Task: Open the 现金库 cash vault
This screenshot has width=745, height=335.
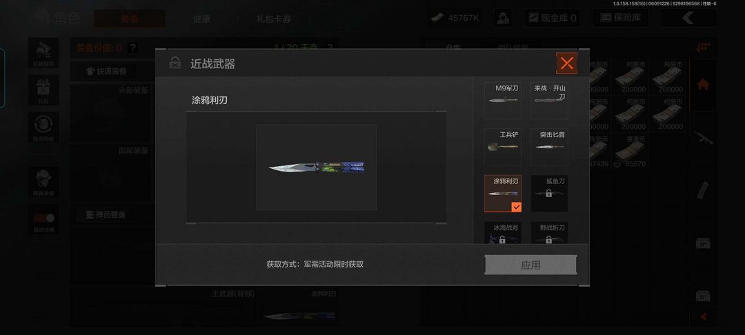Action: (x=552, y=18)
